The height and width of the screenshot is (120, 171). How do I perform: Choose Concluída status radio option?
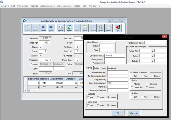pyautogui.click(x=137, y=87)
